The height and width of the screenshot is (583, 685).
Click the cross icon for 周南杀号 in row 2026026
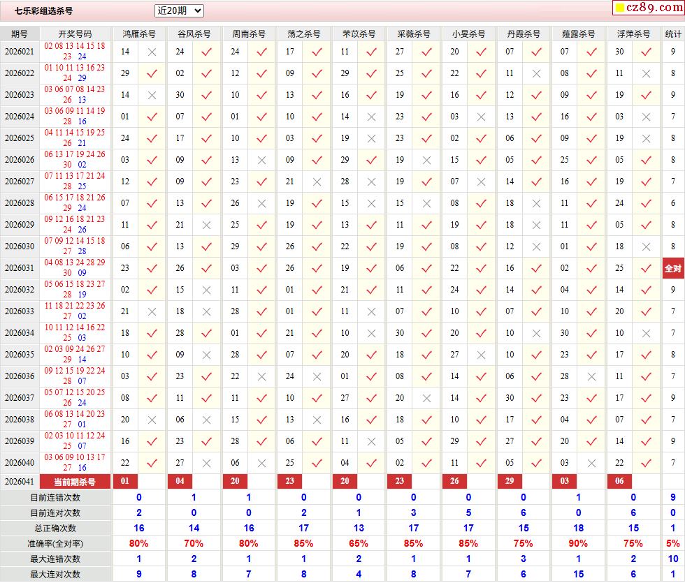coord(261,160)
